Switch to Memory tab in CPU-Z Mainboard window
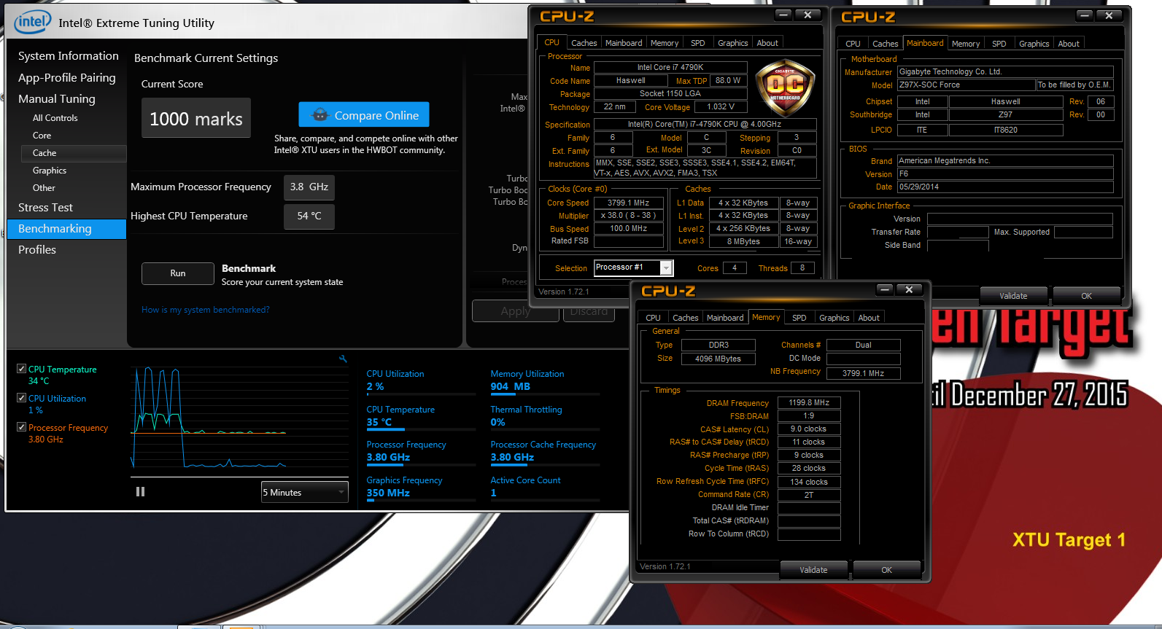1162x629 pixels. click(x=966, y=44)
